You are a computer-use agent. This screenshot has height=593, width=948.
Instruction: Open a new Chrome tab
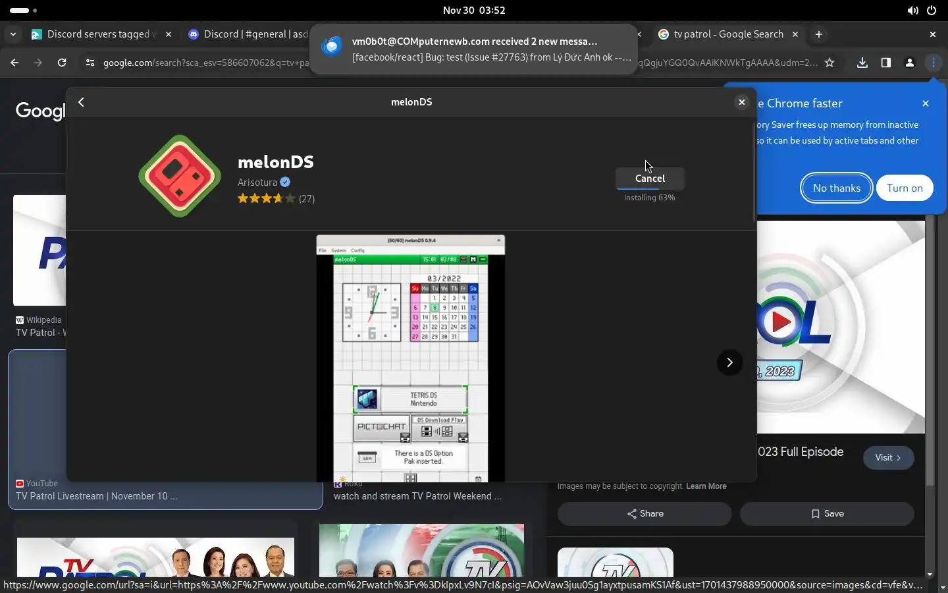pos(819,34)
